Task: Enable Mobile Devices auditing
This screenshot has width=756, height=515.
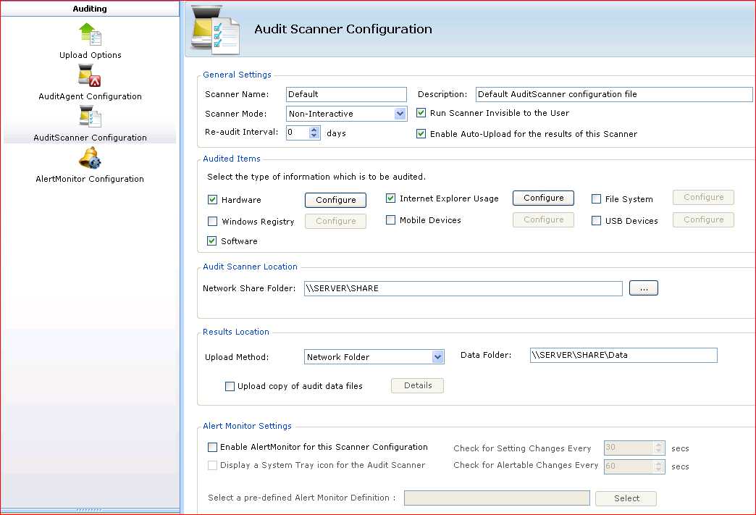Action: pos(390,220)
